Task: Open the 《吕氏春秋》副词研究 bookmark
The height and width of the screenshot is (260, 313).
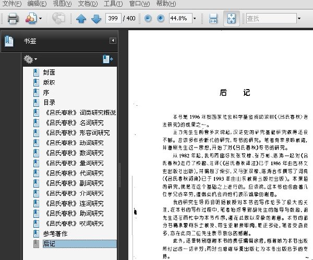Action: 74,183
